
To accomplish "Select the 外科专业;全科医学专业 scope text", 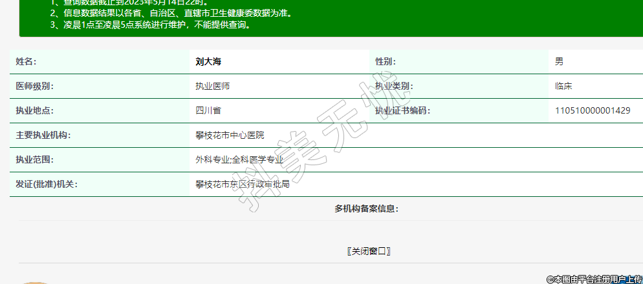I will click(x=239, y=159).
